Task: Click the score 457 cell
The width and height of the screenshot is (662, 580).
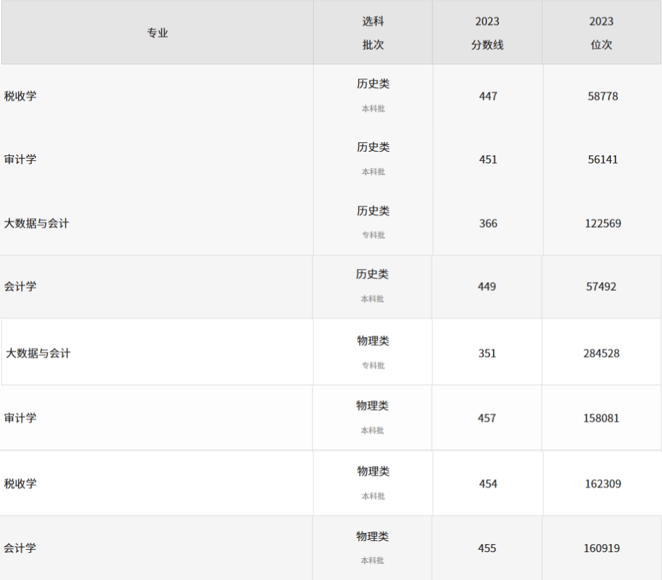Action: click(x=487, y=418)
